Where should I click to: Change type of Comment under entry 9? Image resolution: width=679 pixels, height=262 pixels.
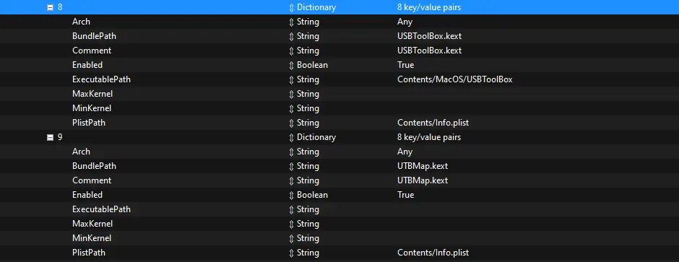[x=291, y=180]
